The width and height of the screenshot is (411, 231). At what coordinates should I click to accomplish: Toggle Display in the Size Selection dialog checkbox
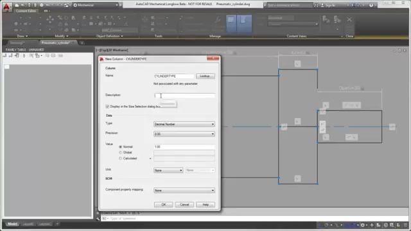(107, 107)
